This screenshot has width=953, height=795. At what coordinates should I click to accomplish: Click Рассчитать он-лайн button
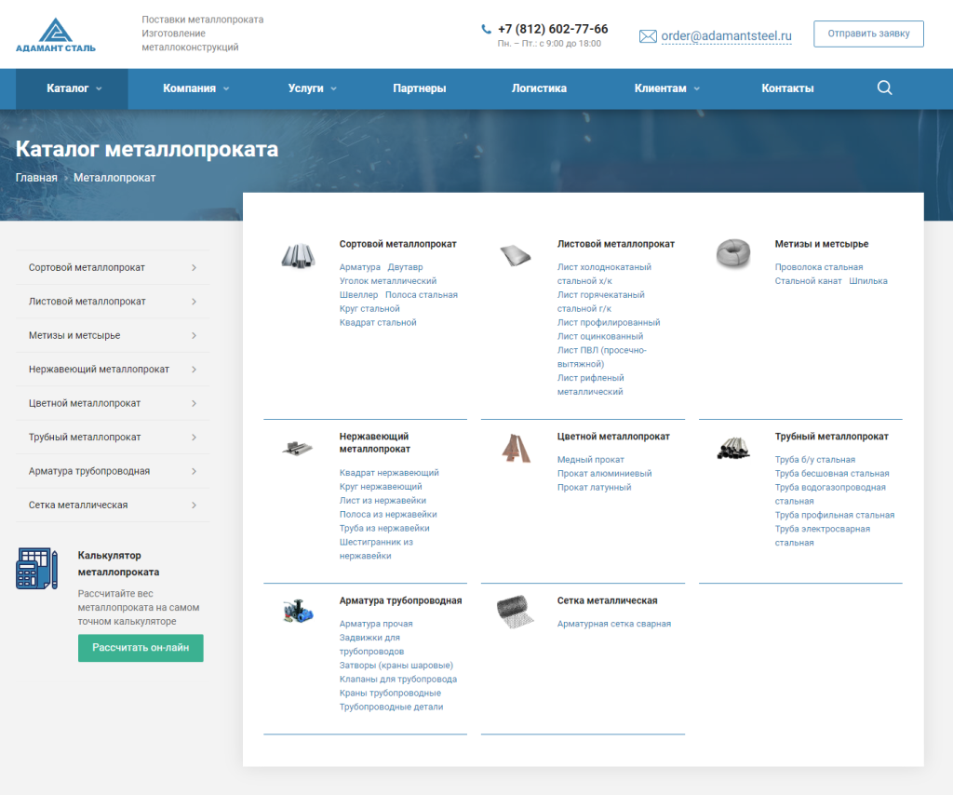[141, 648]
